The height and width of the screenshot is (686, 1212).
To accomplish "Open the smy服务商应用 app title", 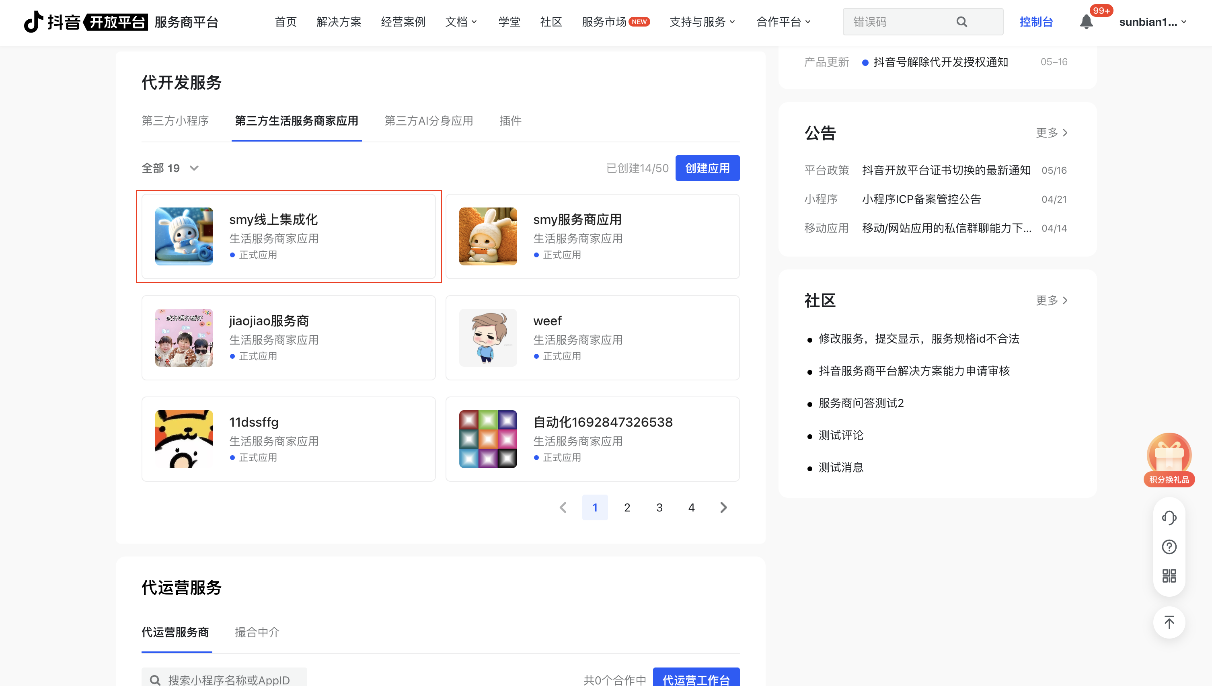I will click(577, 220).
